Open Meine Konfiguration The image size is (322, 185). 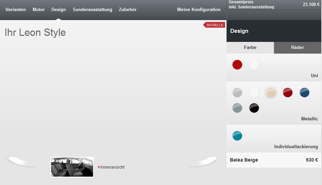(199, 9)
